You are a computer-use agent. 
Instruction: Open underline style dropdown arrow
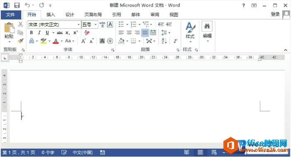(x=53, y=33)
